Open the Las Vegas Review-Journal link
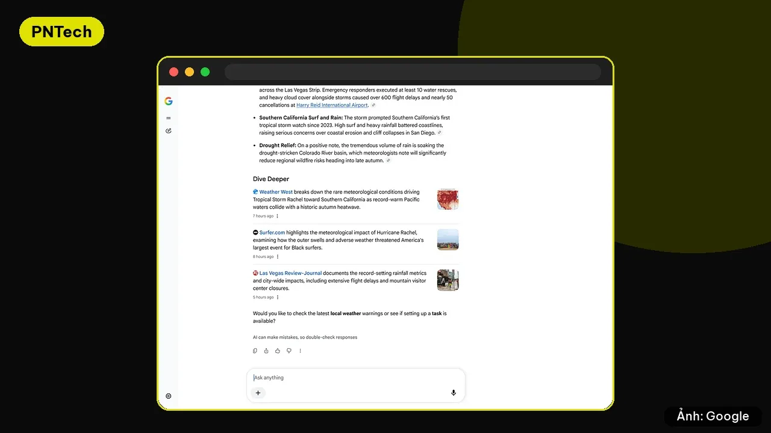The width and height of the screenshot is (771, 433). click(290, 273)
